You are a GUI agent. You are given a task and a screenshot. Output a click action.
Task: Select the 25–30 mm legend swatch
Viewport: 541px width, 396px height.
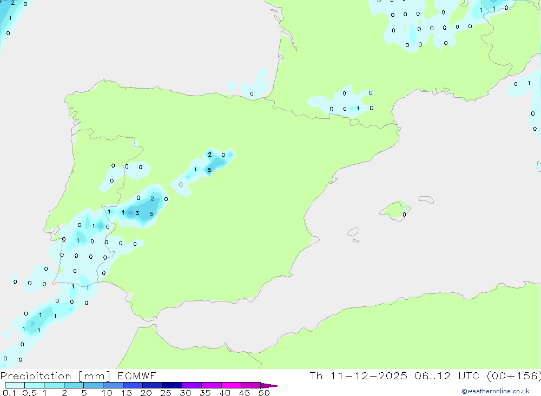(172, 385)
